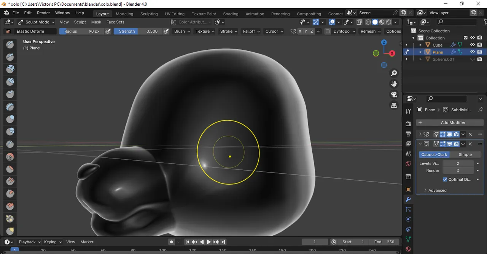The image size is (487, 254).
Task: Switch to the Shading workspace tab
Action: (231, 14)
